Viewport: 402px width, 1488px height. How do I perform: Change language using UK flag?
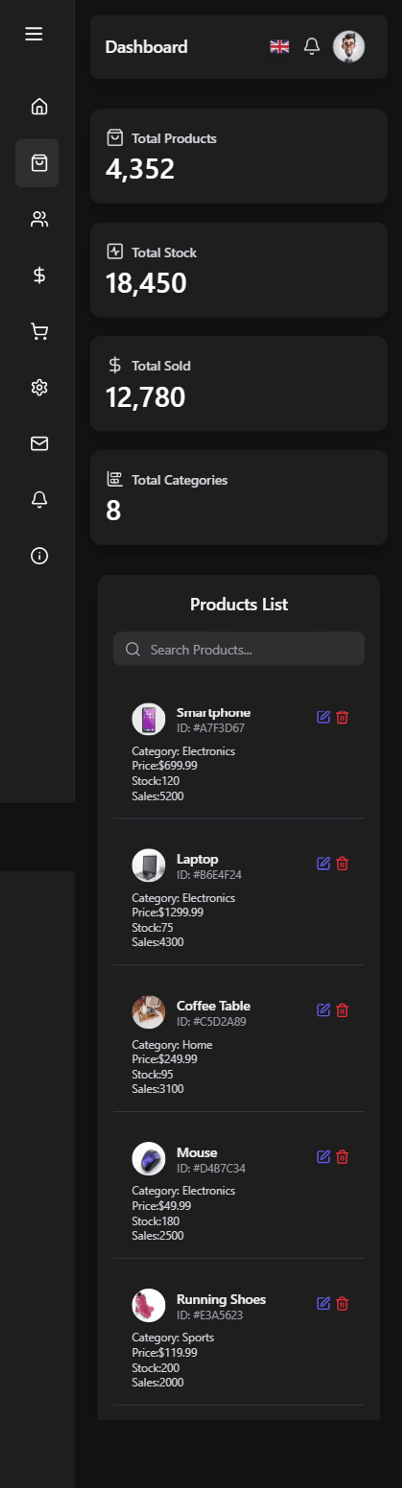(x=279, y=47)
